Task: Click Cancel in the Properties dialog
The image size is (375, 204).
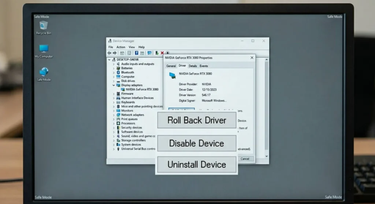Action: (x=245, y=159)
